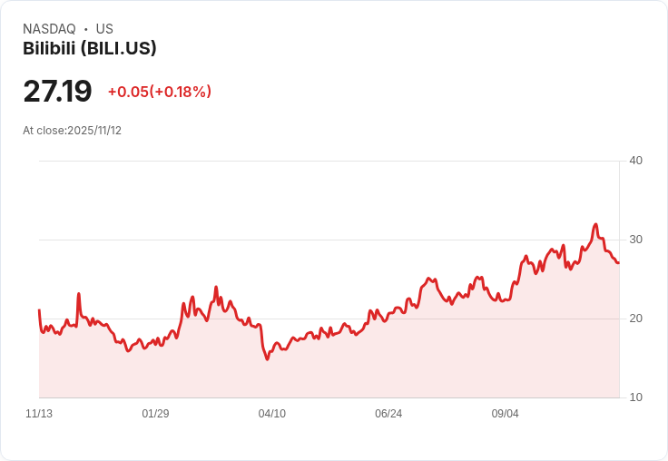Click the 09/04 x-axis date label

click(505, 414)
